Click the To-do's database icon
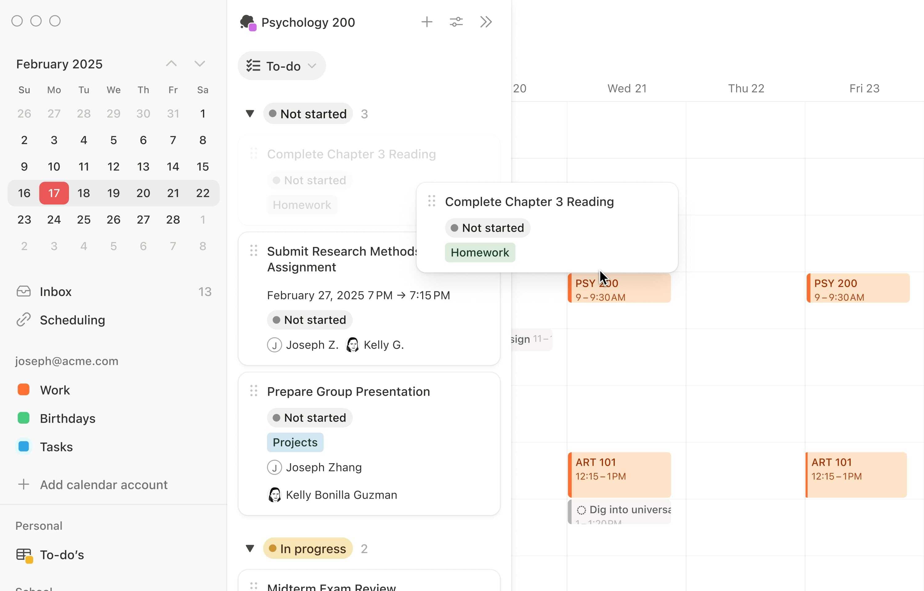The image size is (924, 591). click(24, 555)
